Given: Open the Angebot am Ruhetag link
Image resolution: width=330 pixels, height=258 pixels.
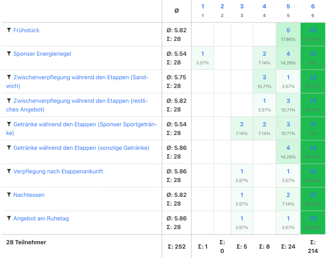Looking at the screenshot, I should 41,218.
